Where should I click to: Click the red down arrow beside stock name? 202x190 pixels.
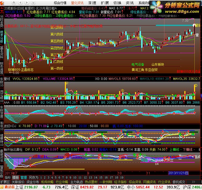click(x=2, y=11)
